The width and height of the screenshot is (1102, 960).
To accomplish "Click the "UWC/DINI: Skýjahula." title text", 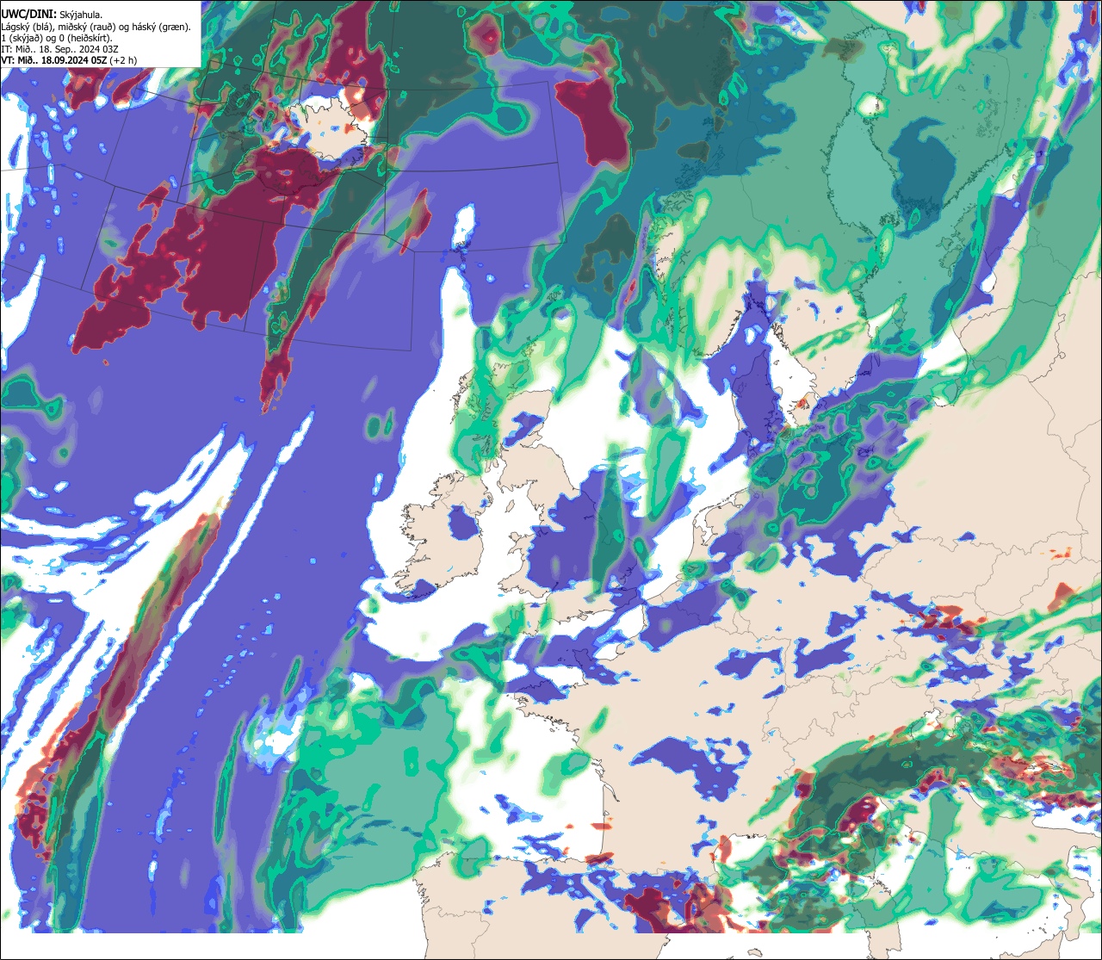I will [52, 14].
